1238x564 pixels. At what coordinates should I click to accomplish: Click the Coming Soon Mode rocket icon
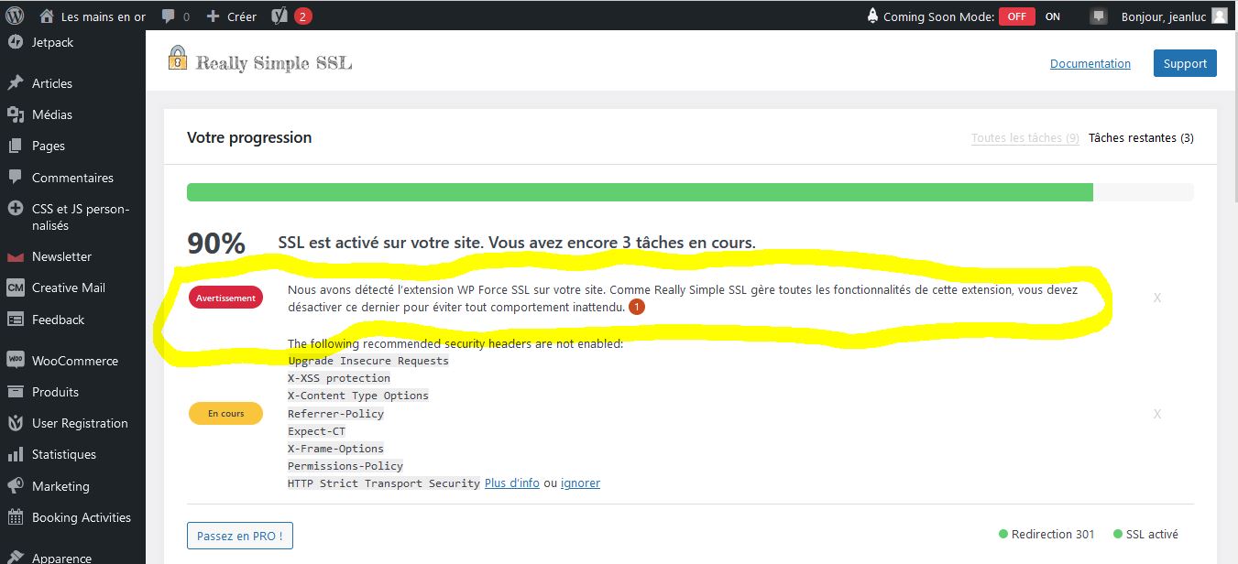click(873, 16)
